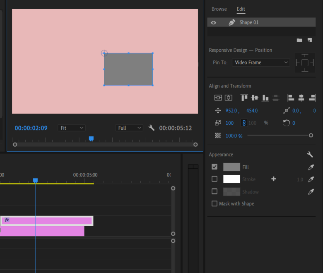The width and height of the screenshot is (323, 273).
Task: Click the opacity slider handle
Action: pos(311,135)
